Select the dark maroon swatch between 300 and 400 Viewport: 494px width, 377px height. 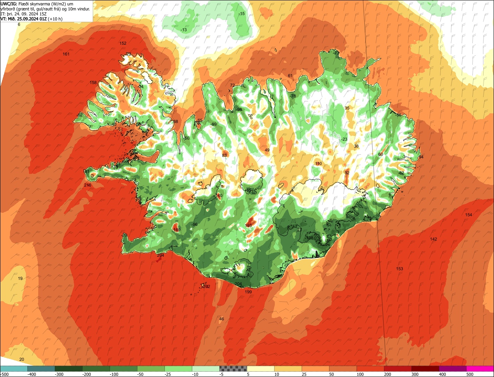[x=425, y=369]
